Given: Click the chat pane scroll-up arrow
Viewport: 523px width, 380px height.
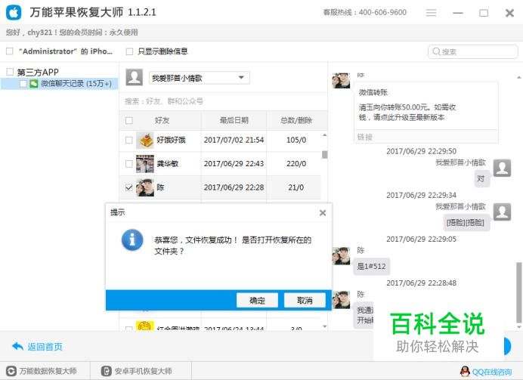Looking at the screenshot, I should (x=519, y=77).
